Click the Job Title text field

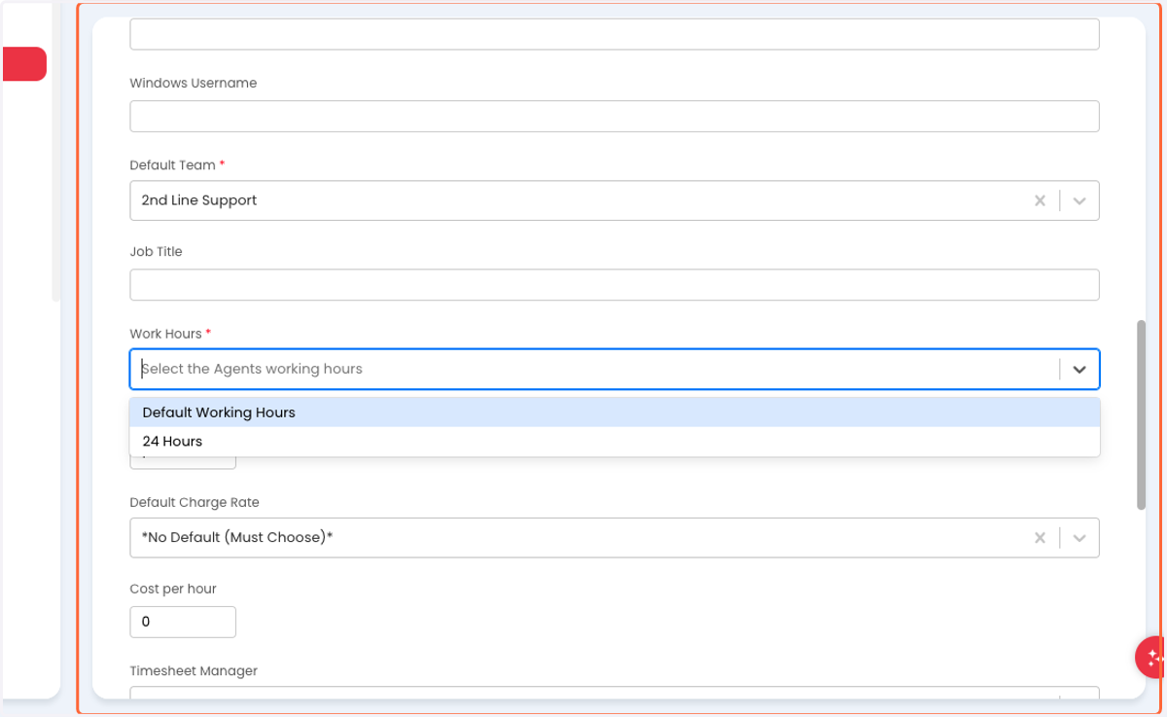(x=615, y=285)
